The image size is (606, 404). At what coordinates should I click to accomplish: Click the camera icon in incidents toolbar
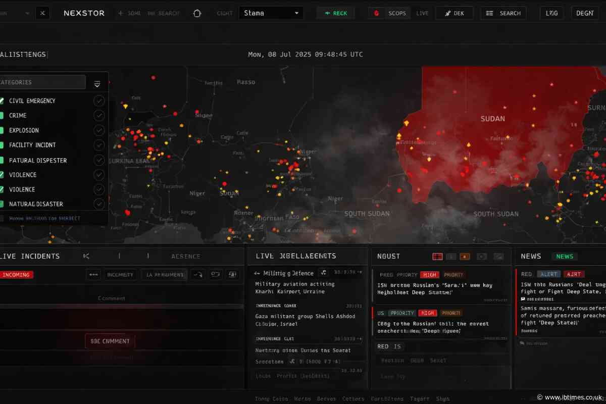[233, 275]
